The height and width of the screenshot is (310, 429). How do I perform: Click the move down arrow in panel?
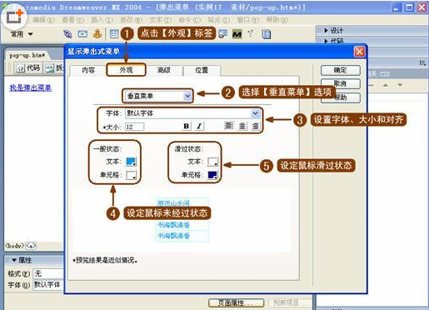[x=400, y=85]
